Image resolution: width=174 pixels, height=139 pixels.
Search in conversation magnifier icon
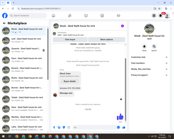point(154,47)
